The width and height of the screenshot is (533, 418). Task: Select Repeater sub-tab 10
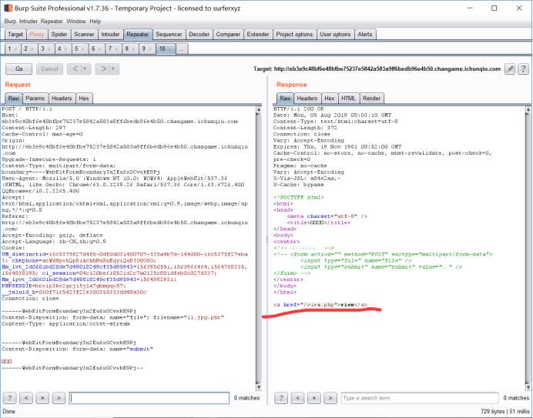pos(166,49)
